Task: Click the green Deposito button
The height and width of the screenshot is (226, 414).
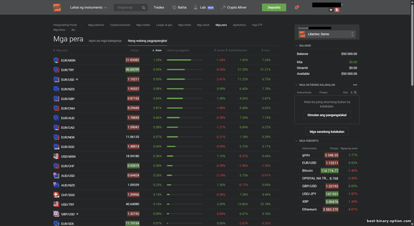Action: tap(274, 7)
